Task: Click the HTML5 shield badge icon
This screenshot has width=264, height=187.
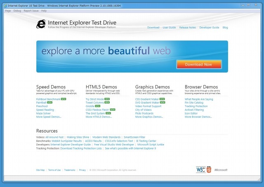Action: click(x=209, y=170)
